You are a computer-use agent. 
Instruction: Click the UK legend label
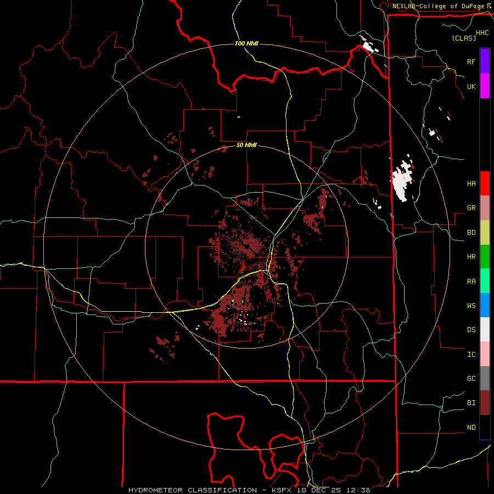(x=471, y=86)
